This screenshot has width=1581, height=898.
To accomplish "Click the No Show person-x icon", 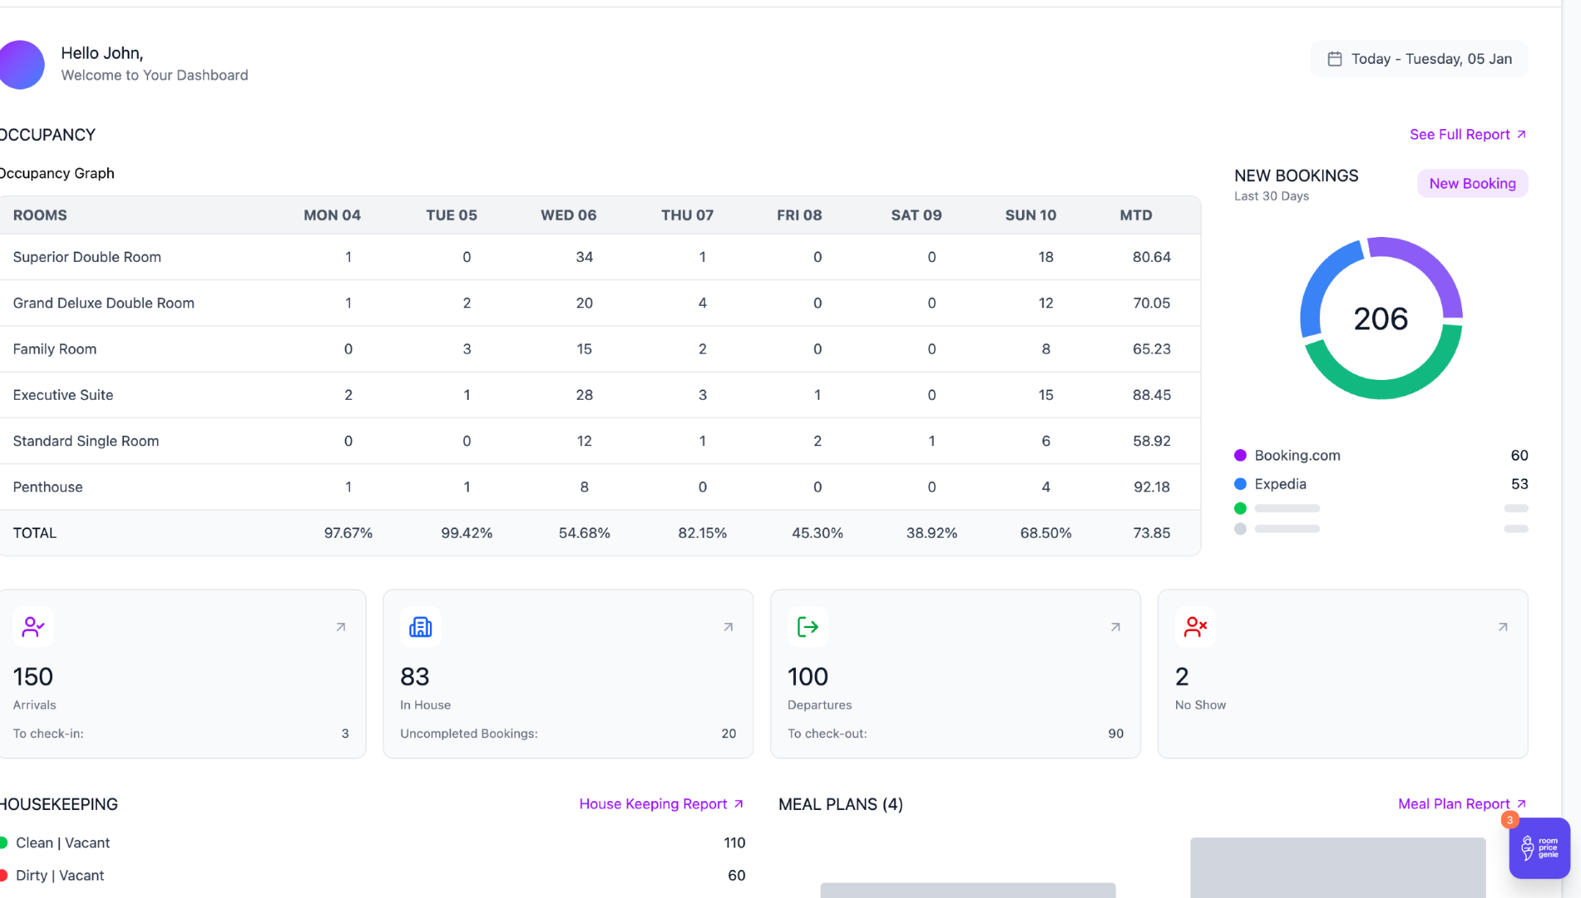I will click(1195, 627).
